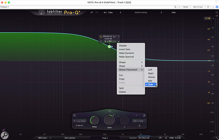Screen dimensions: 219x140
Task: Open the 6 dB/oct slope selector
Action: [x=79, y=126]
